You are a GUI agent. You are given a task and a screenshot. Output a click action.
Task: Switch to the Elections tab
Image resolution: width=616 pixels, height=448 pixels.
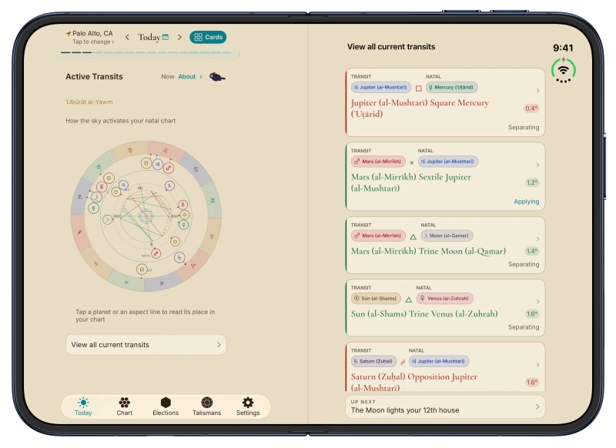coord(166,406)
